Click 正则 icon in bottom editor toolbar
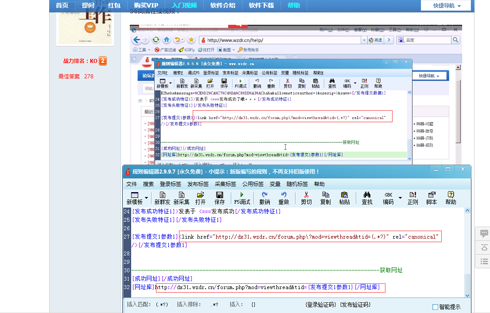The image size is (490, 313). coord(412,197)
